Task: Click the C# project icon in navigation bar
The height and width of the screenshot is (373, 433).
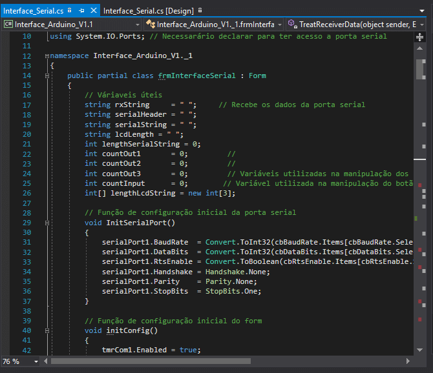Action: pos(8,25)
